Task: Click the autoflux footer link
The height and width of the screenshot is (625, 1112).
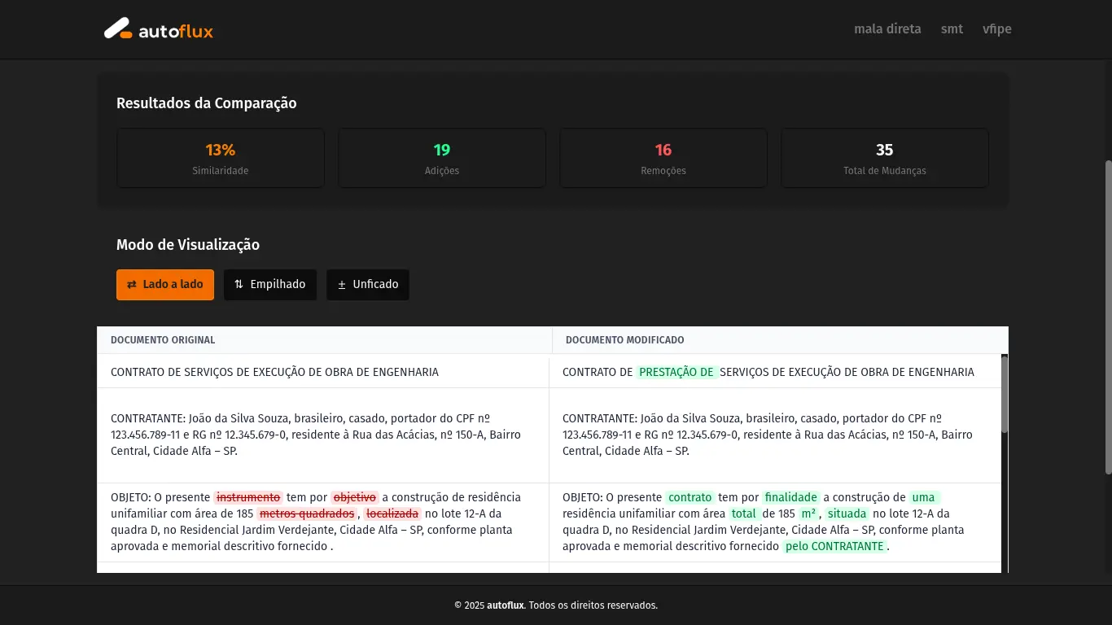Action: click(x=505, y=605)
